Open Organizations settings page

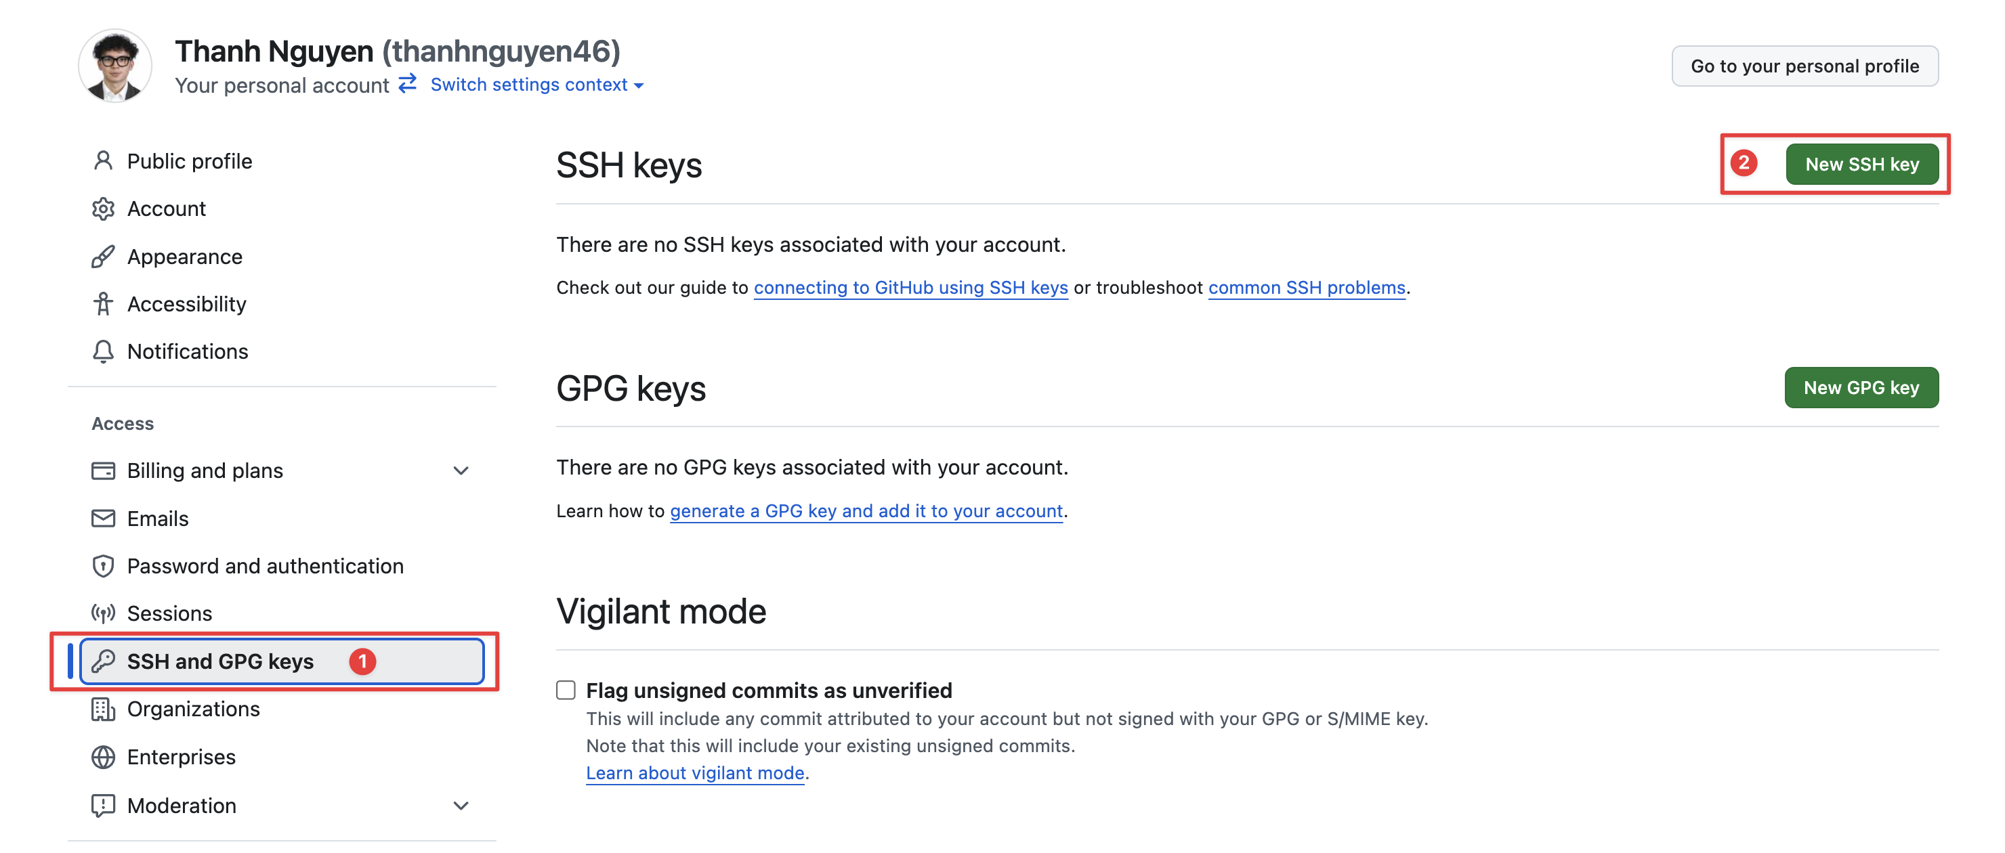coord(193,709)
